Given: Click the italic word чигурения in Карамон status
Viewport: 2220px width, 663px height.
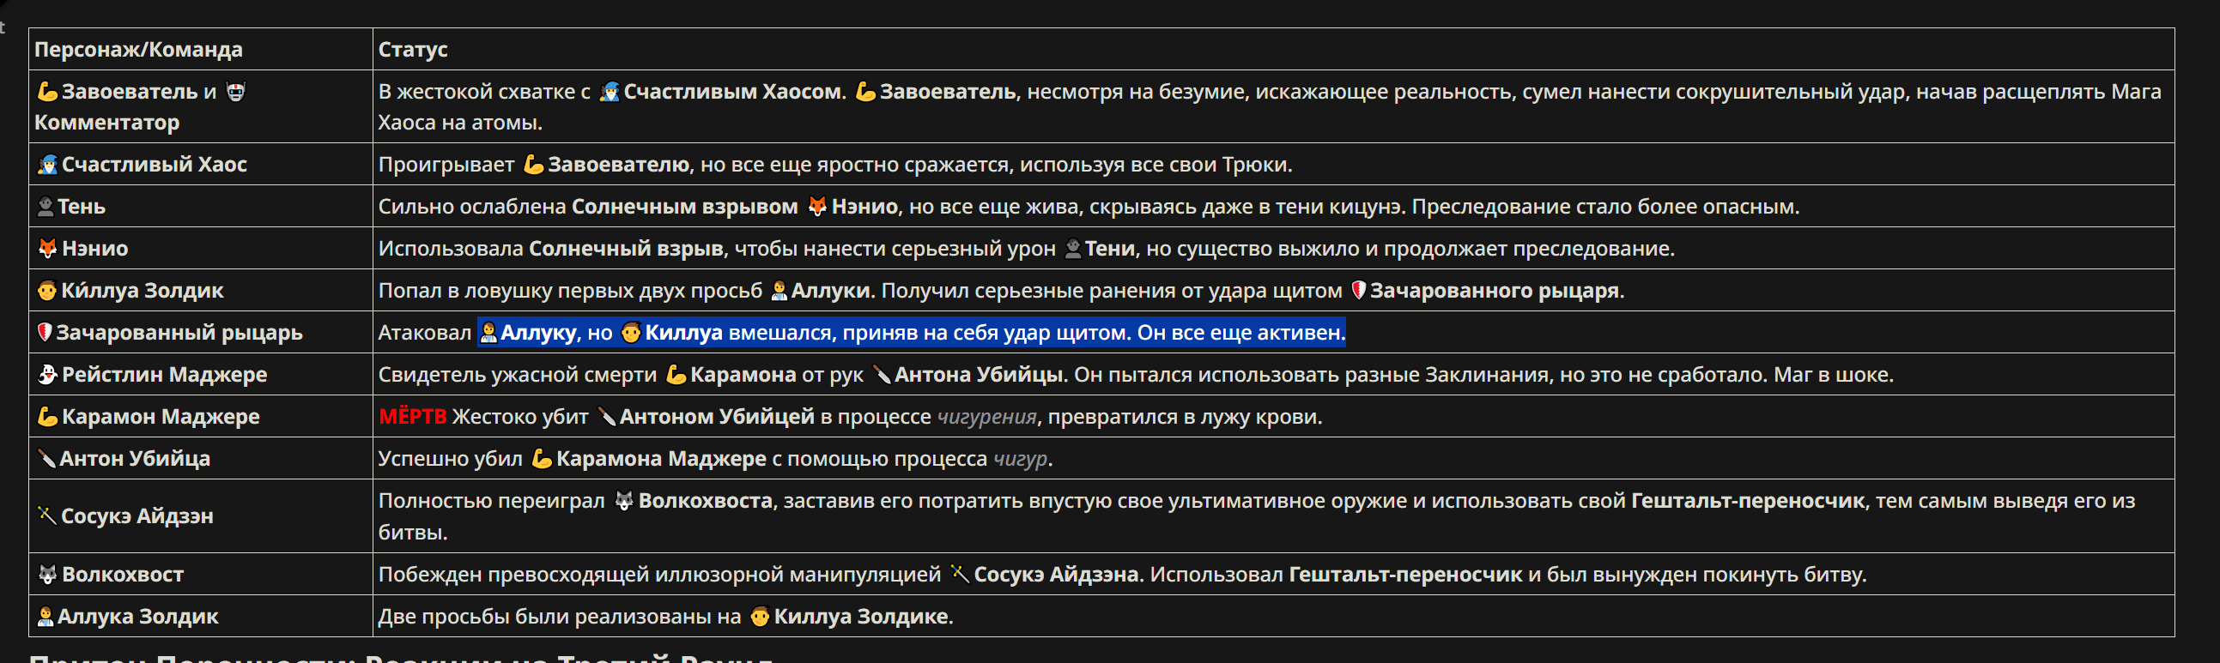Looking at the screenshot, I should point(986,417).
